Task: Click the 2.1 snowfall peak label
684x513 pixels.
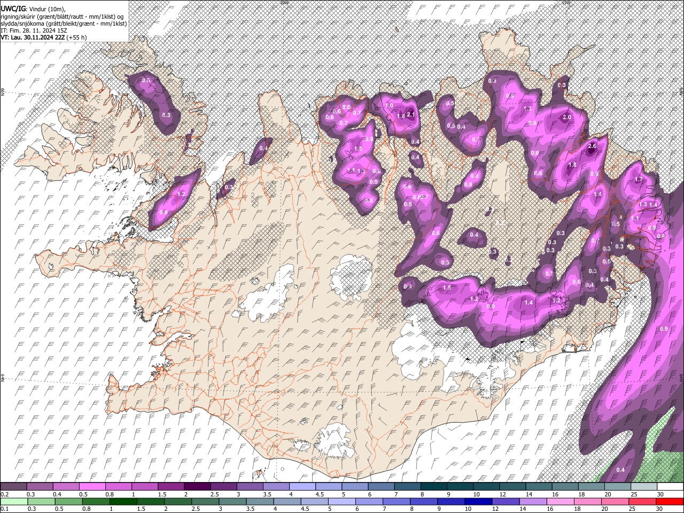Action: (x=411, y=114)
